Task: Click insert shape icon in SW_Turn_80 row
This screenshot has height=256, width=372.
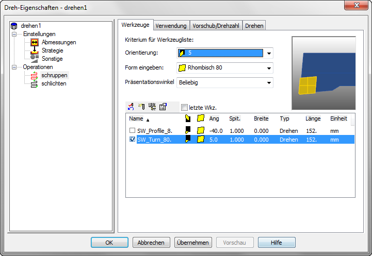Action: 201,139
